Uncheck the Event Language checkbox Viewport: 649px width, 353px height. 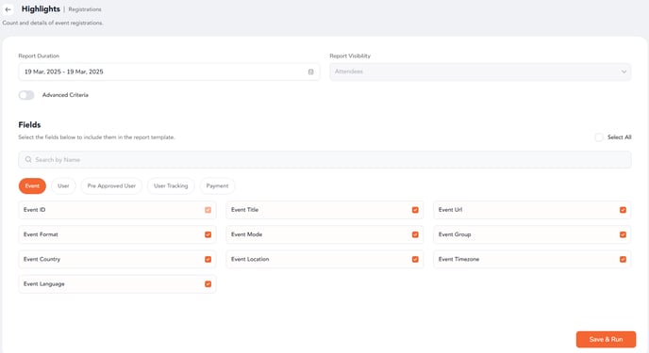click(208, 284)
